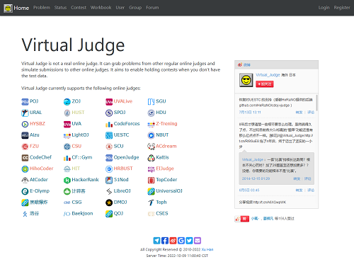Viewport: 354px width, 262px height.
Task: Open the Forum menu item
Action: 152,8
